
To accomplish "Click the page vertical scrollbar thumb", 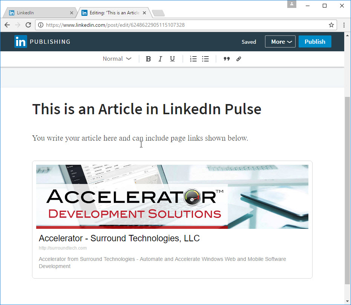I will tap(347, 190).
